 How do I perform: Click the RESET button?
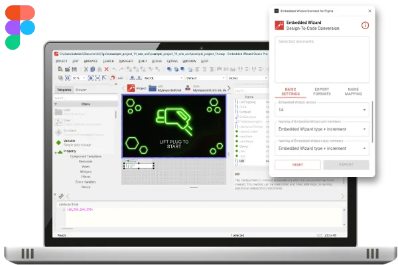click(298, 165)
